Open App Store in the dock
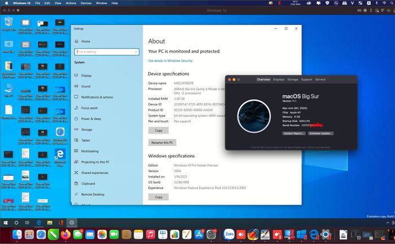This screenshot has height=244, width=395. [x=199, y=234]
